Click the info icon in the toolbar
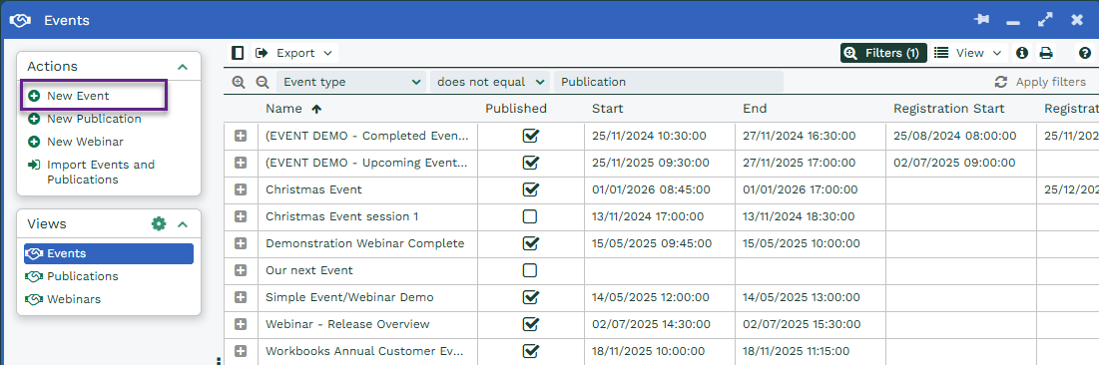 point(1022,53)
